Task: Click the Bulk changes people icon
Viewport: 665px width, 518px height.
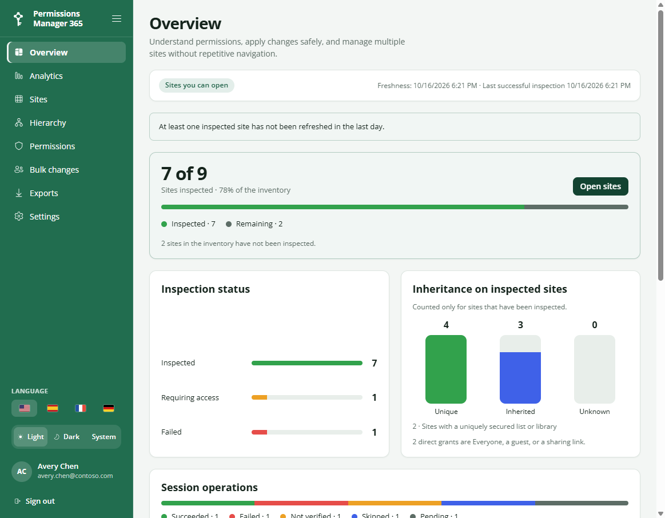Action: 19,170
